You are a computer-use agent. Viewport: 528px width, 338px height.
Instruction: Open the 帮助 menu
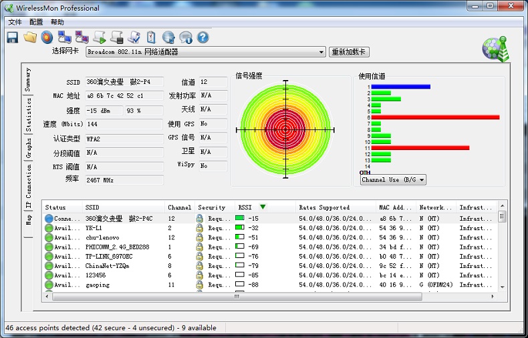57,22
